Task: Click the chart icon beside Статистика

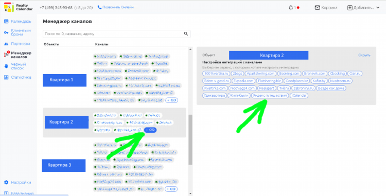Action: pos(6,77)
